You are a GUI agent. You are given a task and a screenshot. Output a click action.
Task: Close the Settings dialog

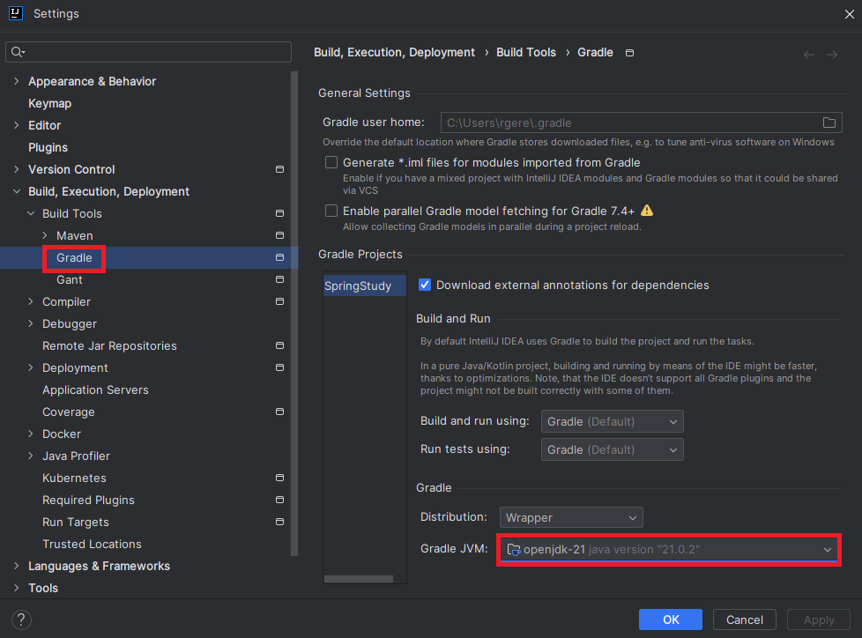[x=850, y=14]
